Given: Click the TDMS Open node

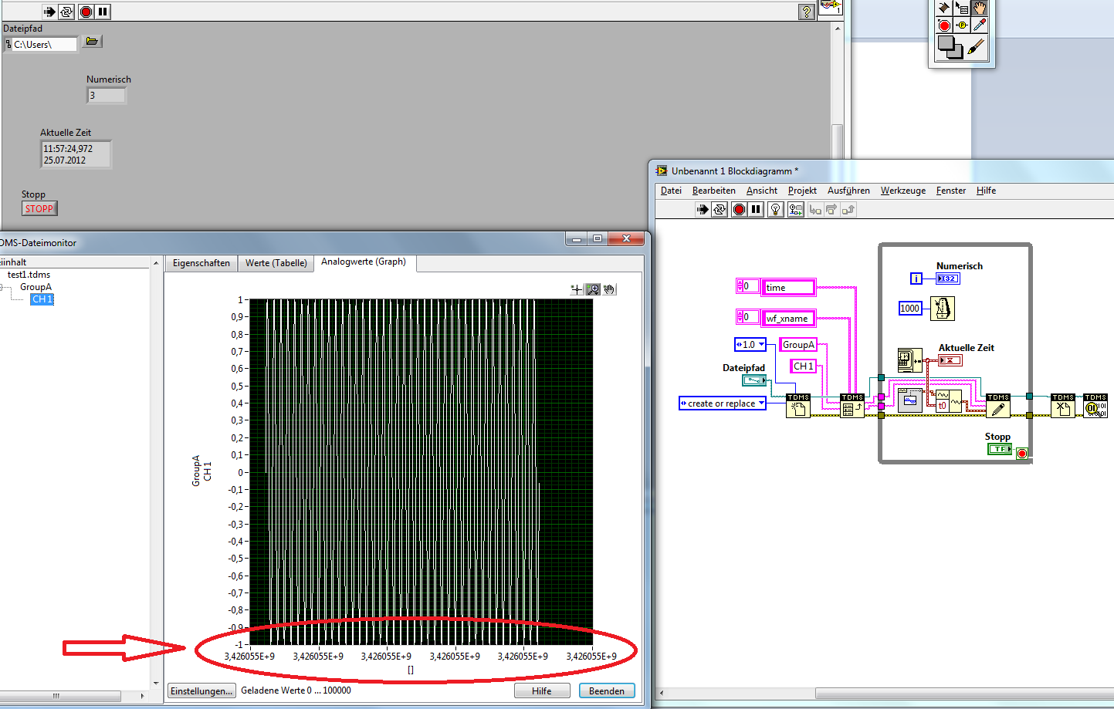Looking at the screenshot, I should 798,405.
